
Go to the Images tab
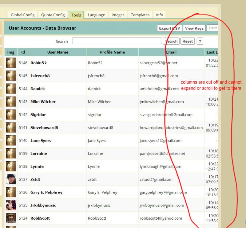coord(118,15)
